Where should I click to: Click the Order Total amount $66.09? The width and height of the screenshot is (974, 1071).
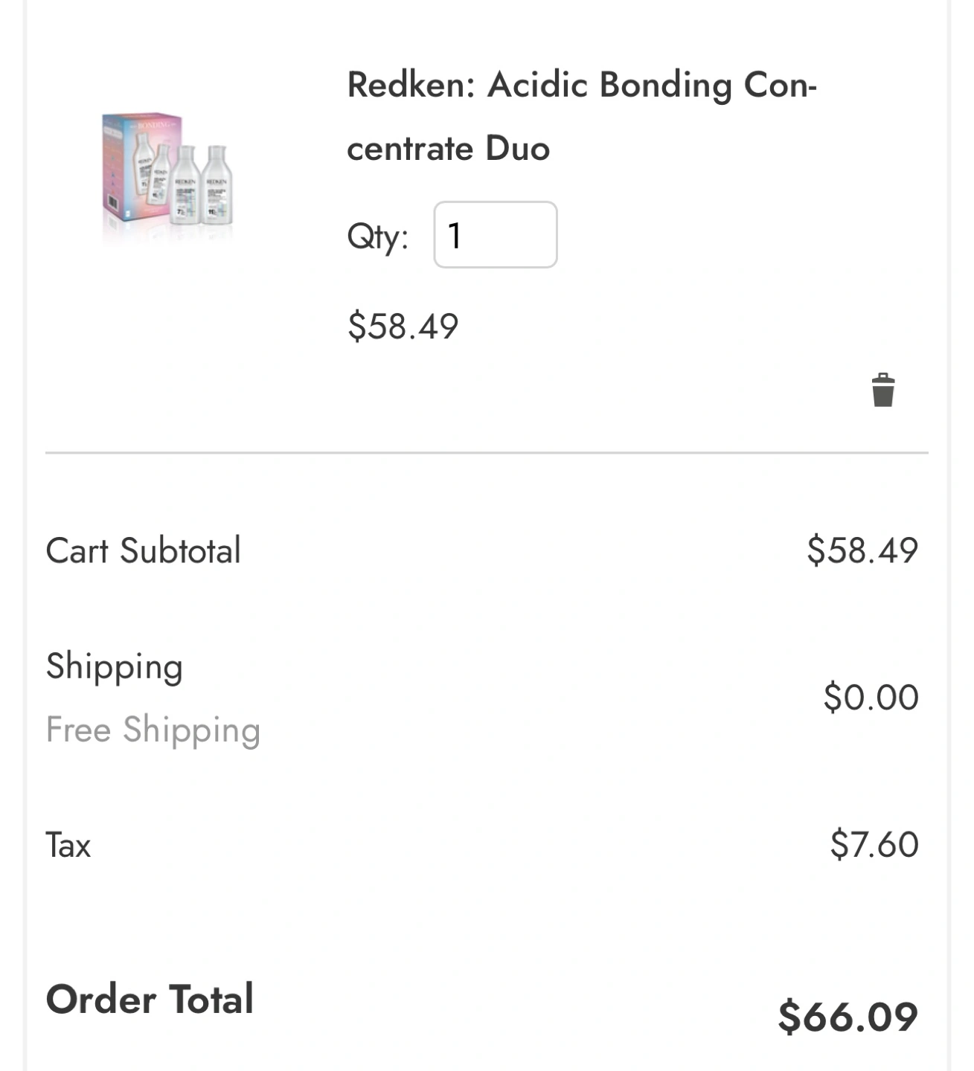pyautogui.click(x=848, y=1017)
